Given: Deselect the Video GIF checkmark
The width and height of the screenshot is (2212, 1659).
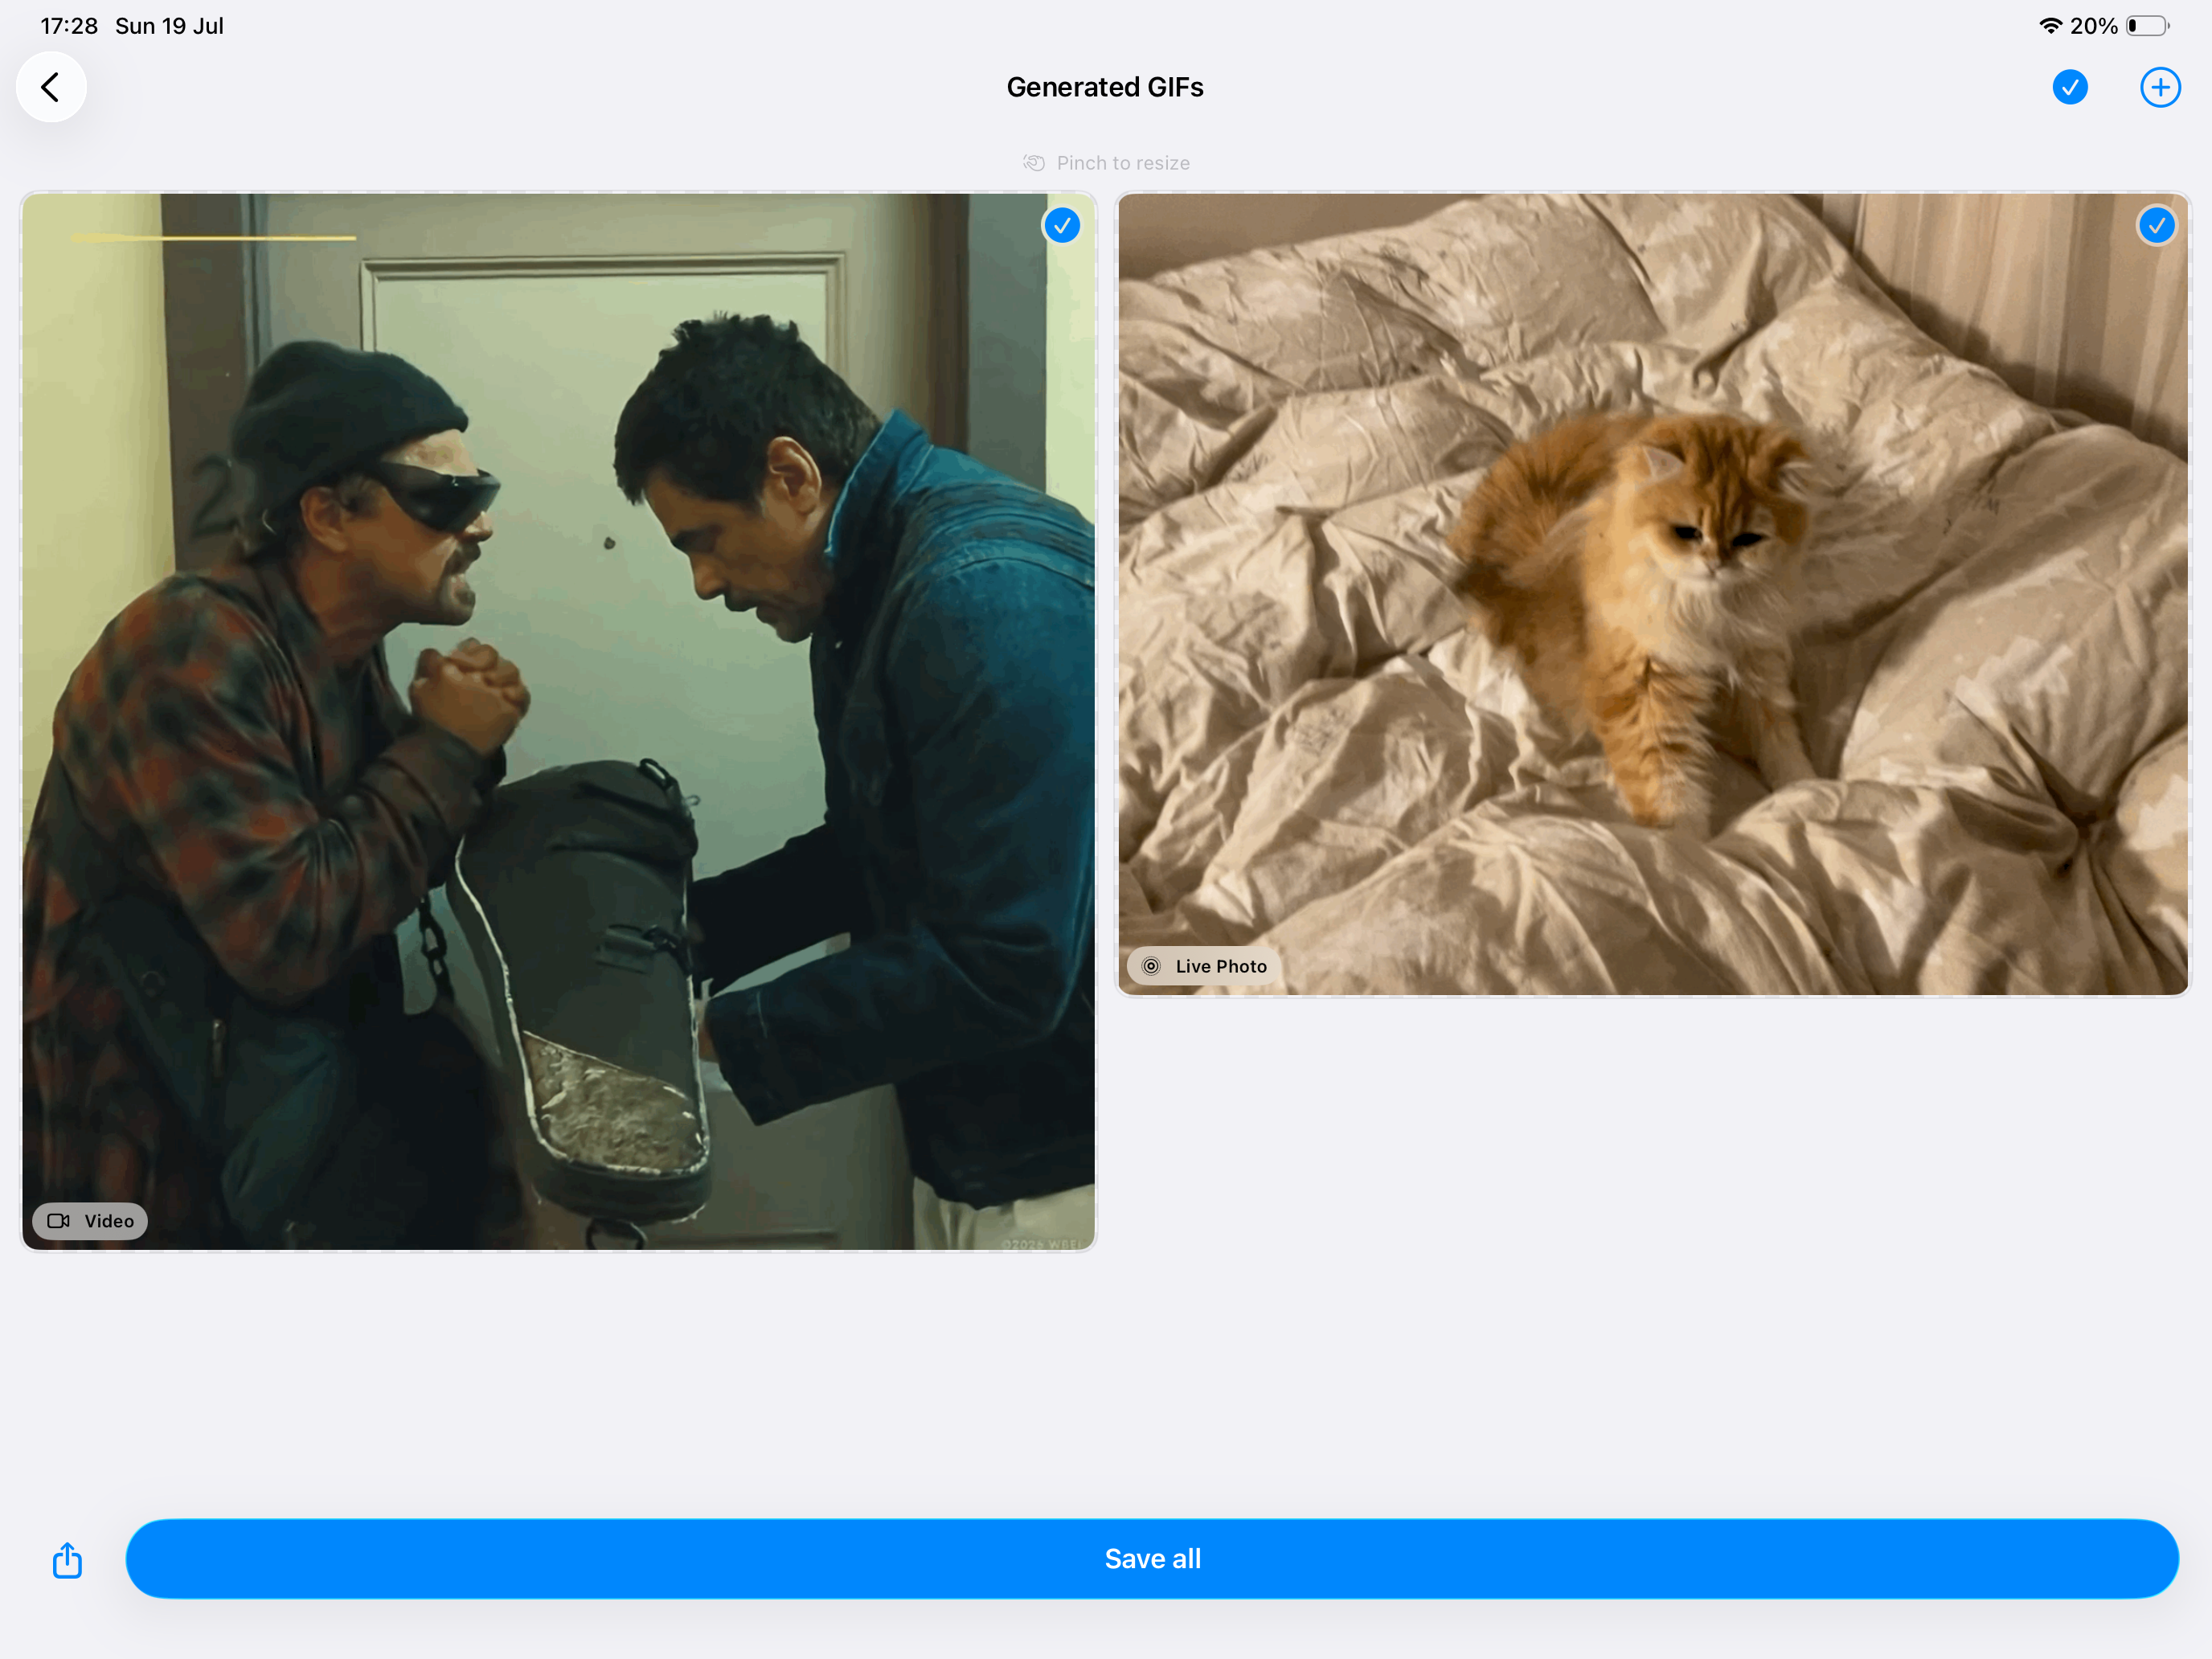Looking at the screenshot, I should pyautogui.click(x=1061, y=226).
